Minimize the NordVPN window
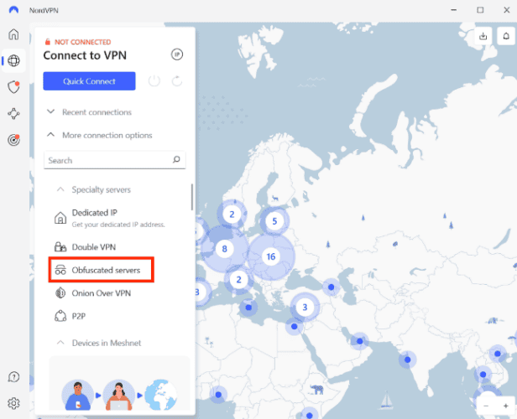This screenshot has height=419, width=517. coord(454,10)
